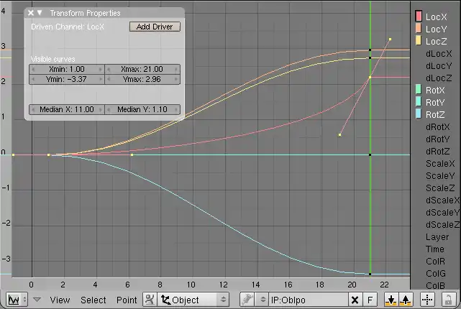
Task: Open the IPO curve editor type selector
Action: (17, 300)
